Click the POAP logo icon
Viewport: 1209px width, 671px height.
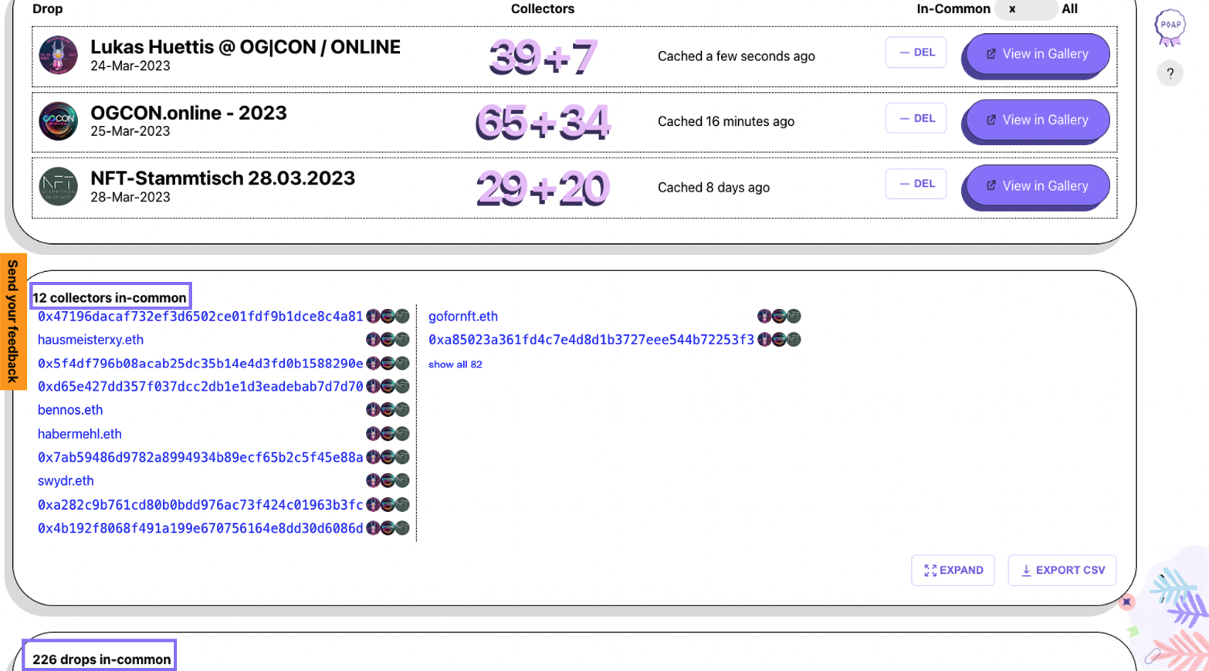point(1170,27)
